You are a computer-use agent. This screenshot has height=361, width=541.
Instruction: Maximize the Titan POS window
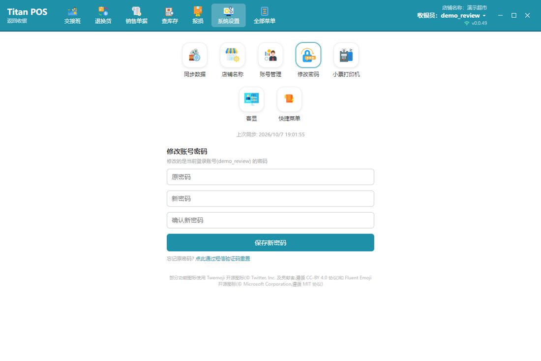(514, 15)
